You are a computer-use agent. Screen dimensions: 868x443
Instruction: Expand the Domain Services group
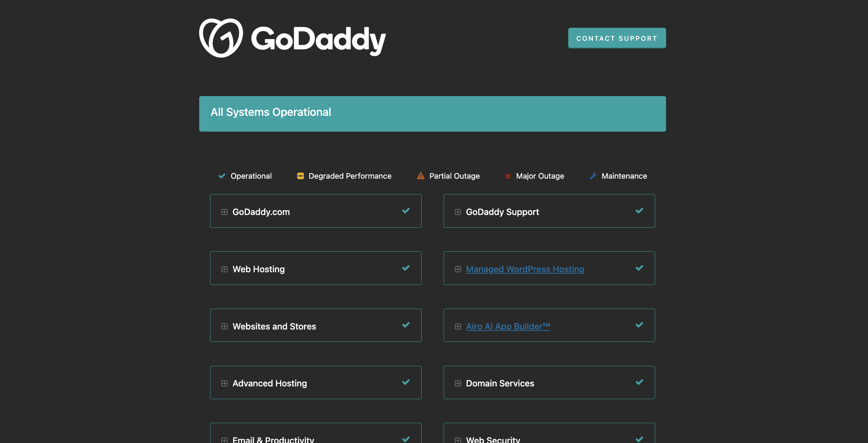pos(458,383)
